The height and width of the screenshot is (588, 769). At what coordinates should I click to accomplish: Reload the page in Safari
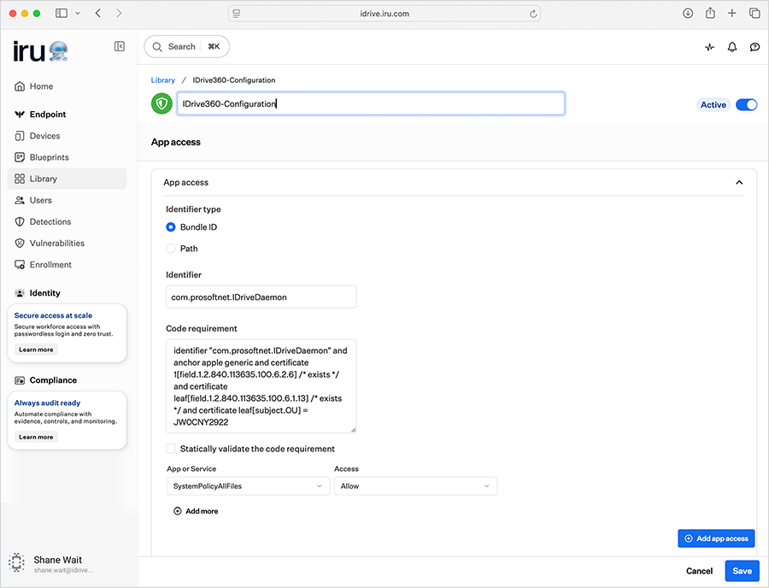point(533,14)
